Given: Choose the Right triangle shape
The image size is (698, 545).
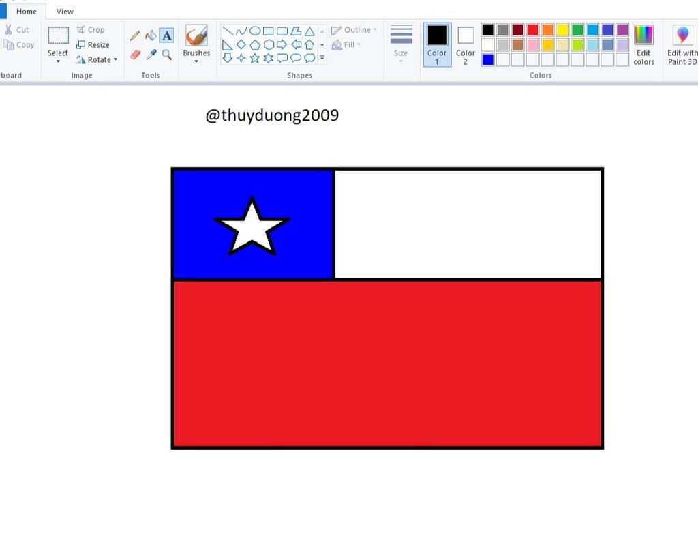Looking at the screenshot, I should [x=228, y=44].
